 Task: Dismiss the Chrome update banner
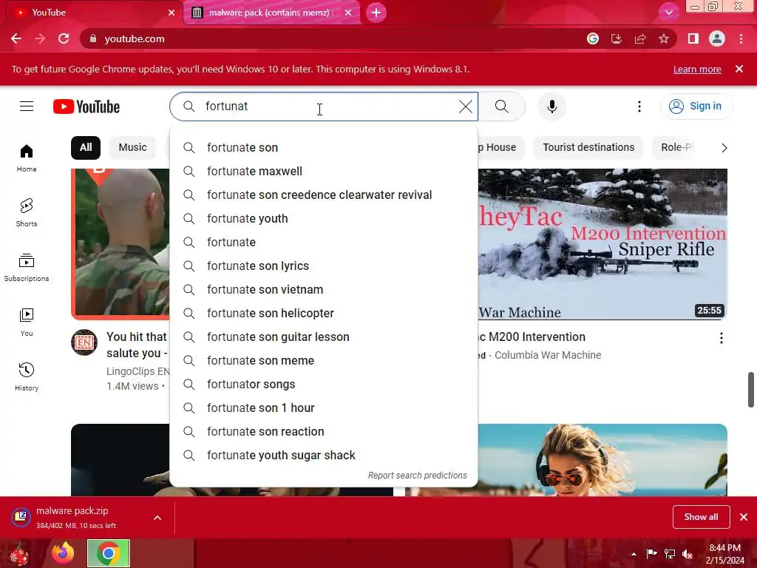click(739, 69)
